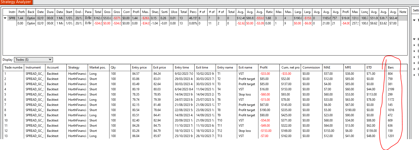
Task: Click the 46.15% percent profitable cell
Action: pos(193,18)
